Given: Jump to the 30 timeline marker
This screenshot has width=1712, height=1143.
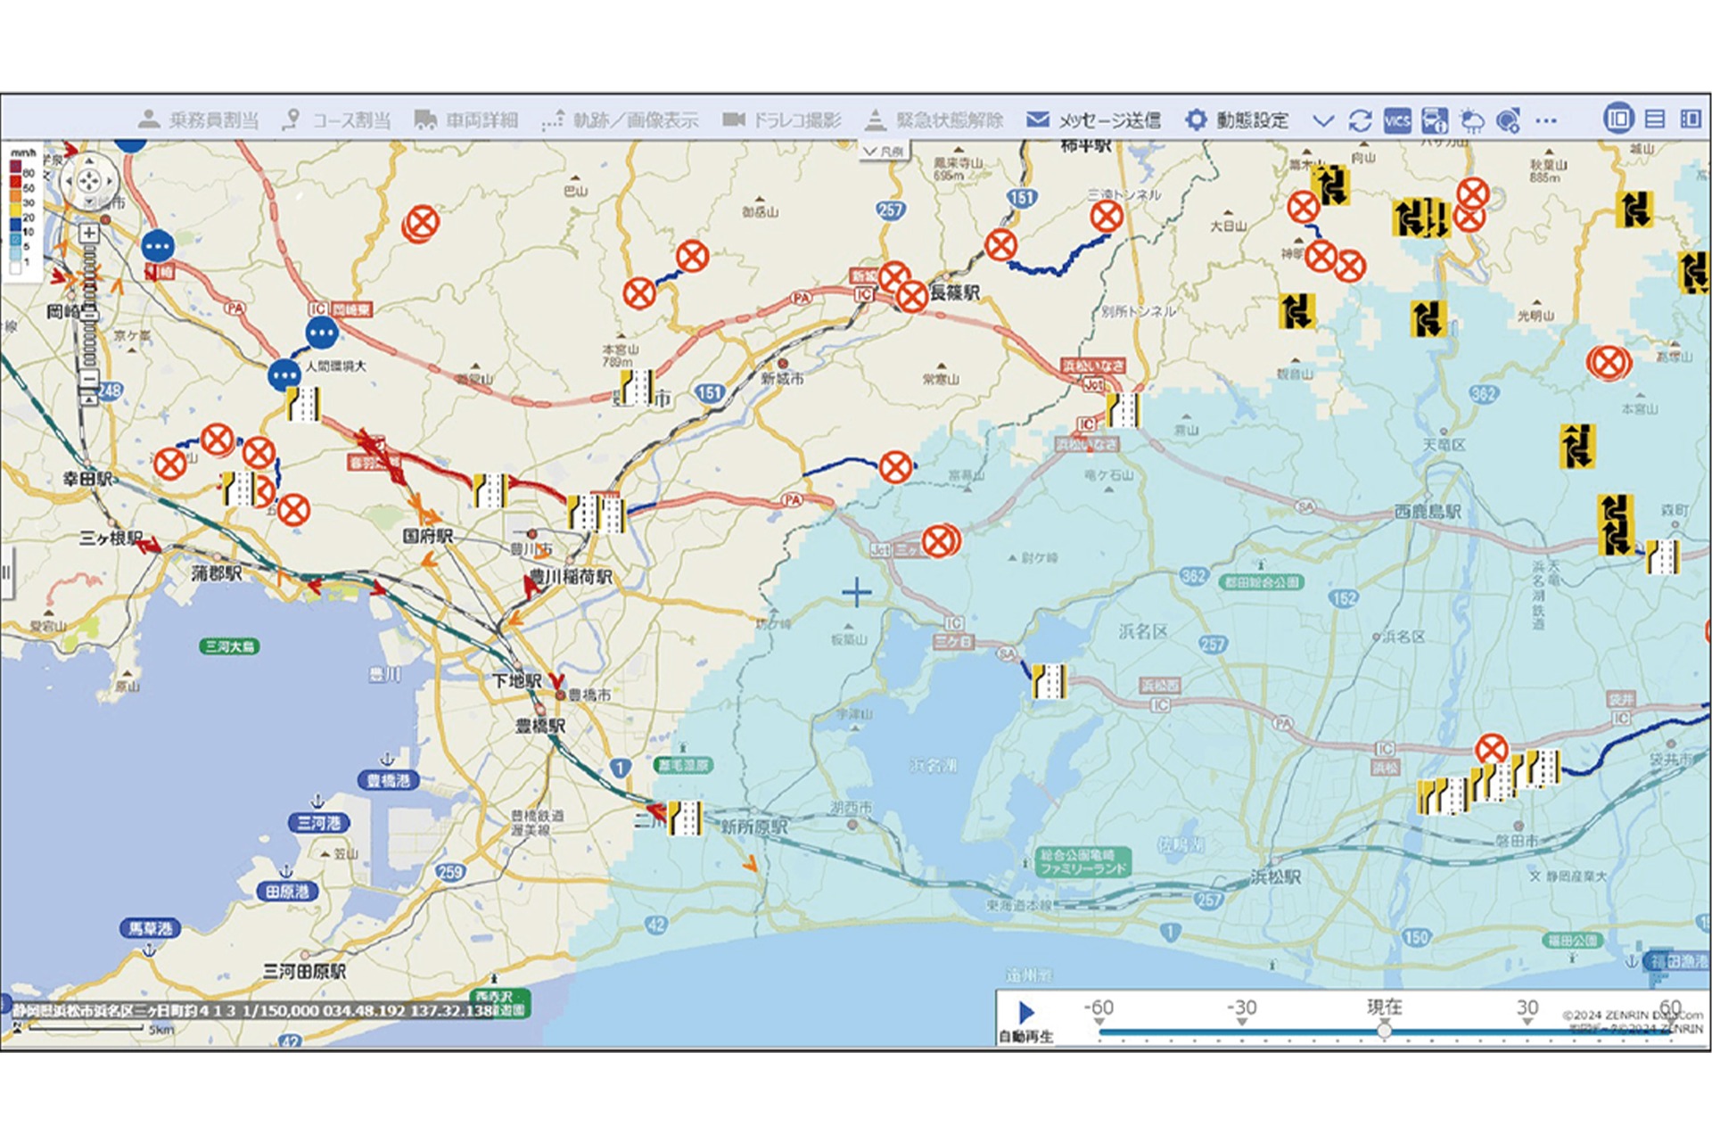Looking at the screenshot, I should (x=1527, y=1010).
